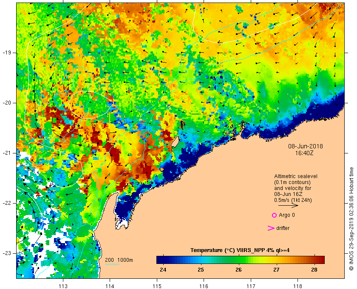Click color bar tick label 28
This screenshot has height=289, width=357.
coord(314,269)
